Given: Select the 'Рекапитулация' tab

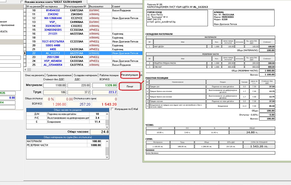Looking at the screenshot, I should pyautogui.click(x=130, y=75).
